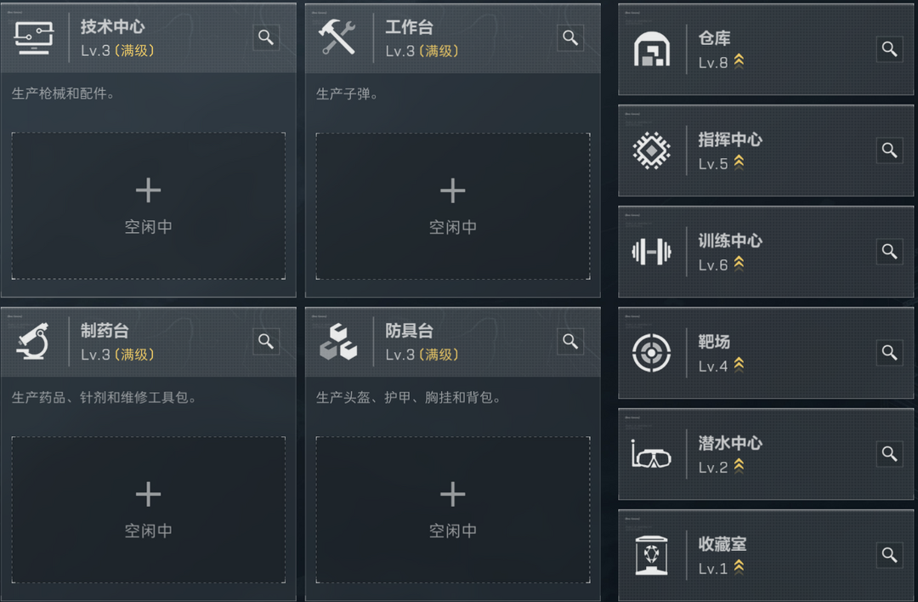Select the 仓库 warehouse icon
The image size is (918, 602).
[x=651, y=50]
